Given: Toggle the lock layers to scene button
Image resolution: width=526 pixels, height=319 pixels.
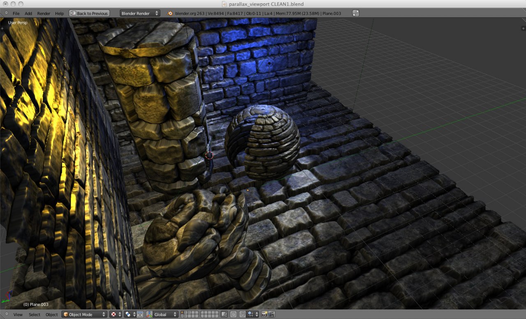Looking at the screenshot, I should tap(224, 314).
